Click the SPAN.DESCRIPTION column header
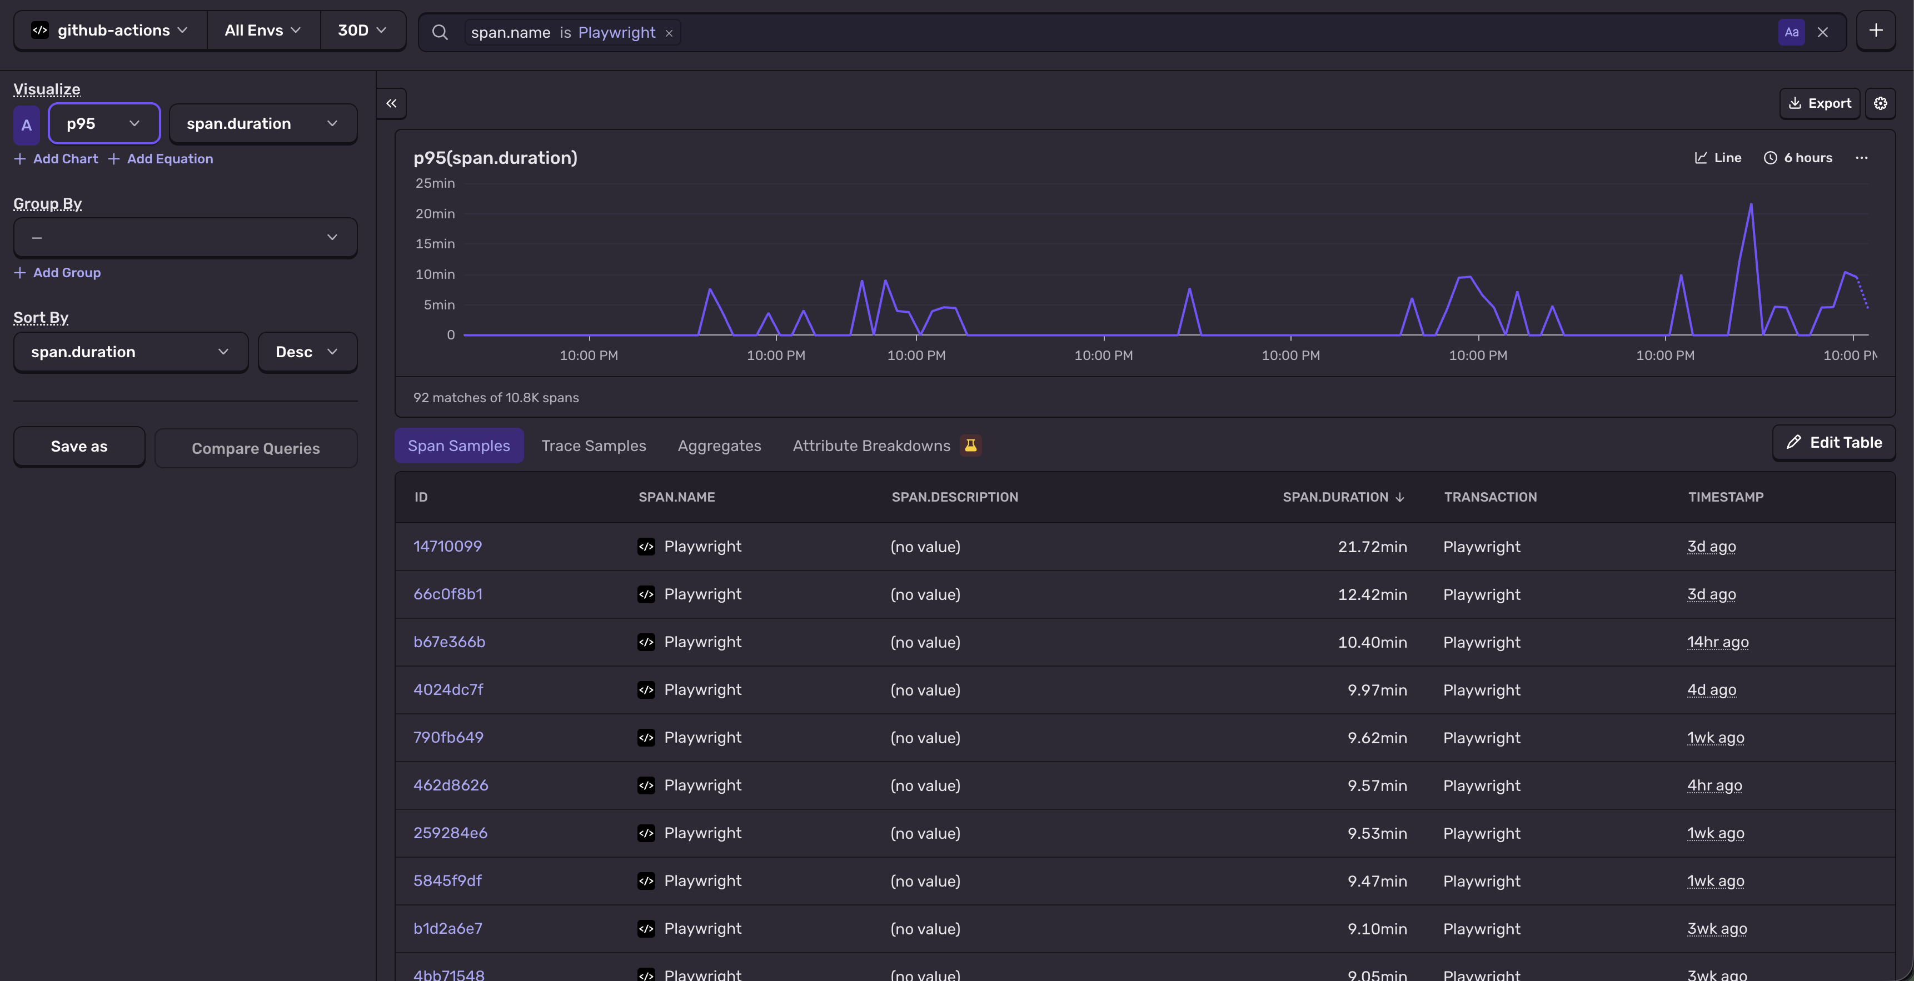This screenshot has height=981, width=1914. click(x=955, y=497)
